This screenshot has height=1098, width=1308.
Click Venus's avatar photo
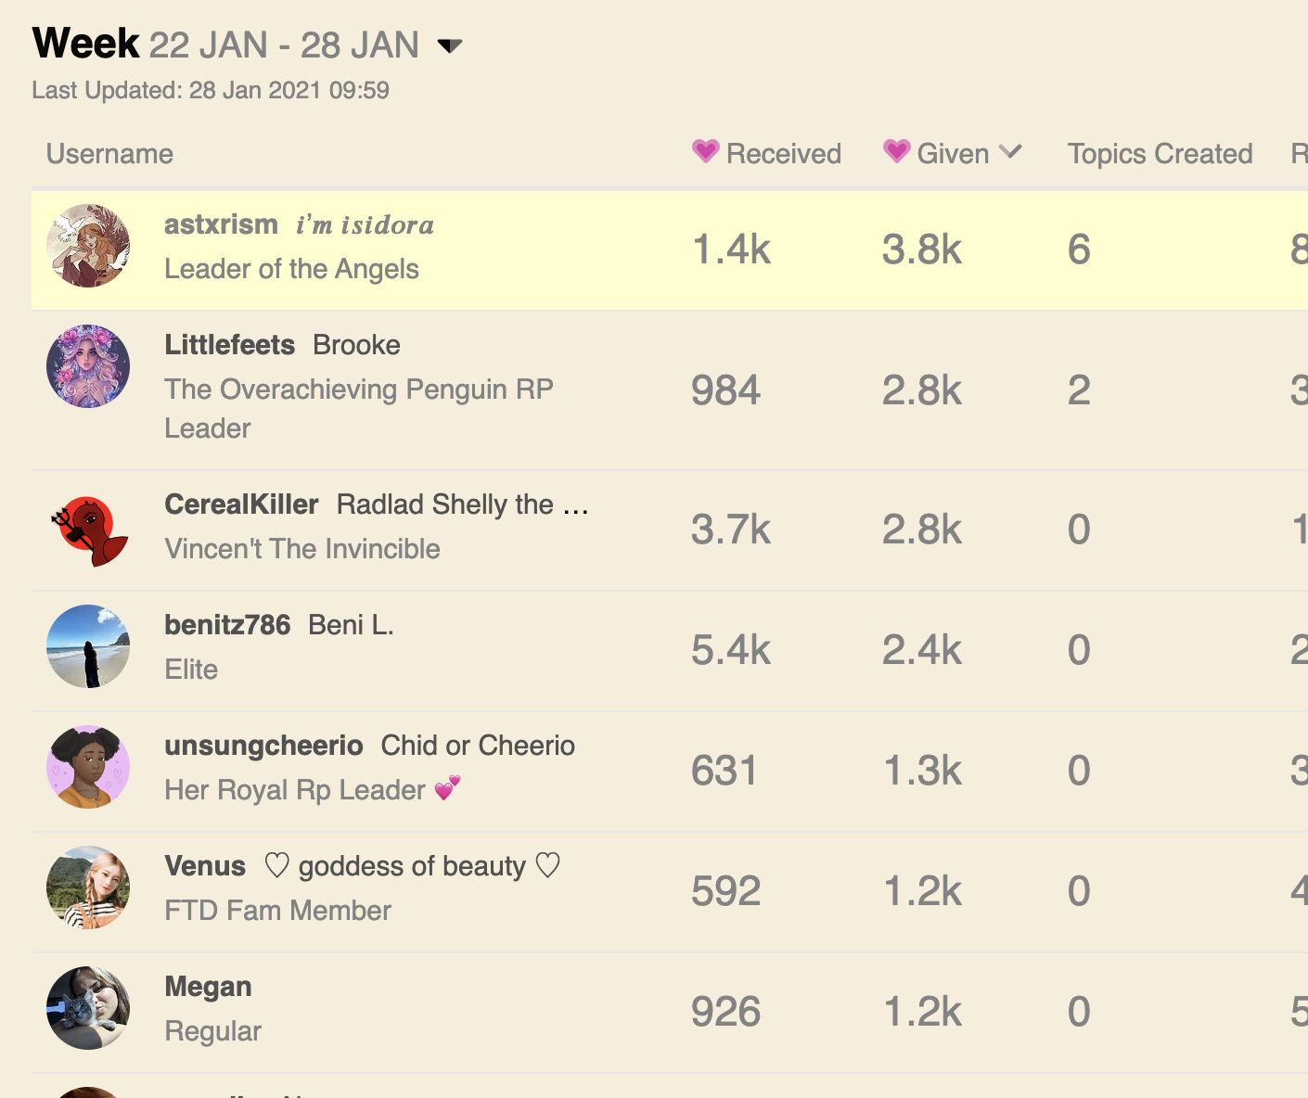click(88, 887)
